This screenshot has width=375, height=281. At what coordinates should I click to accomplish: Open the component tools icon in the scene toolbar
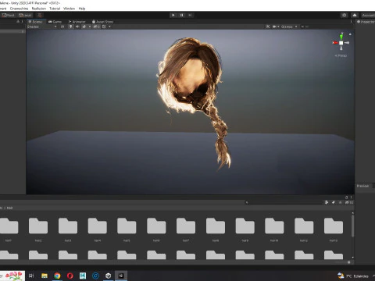(x=268, y=27)
